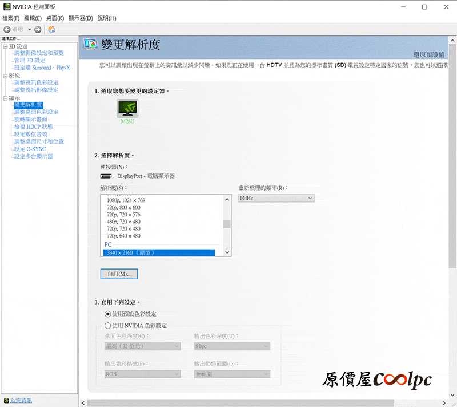Click main panel vertical scroll up arrow
Screen dimensions: 457x407
tap(452, 40)
